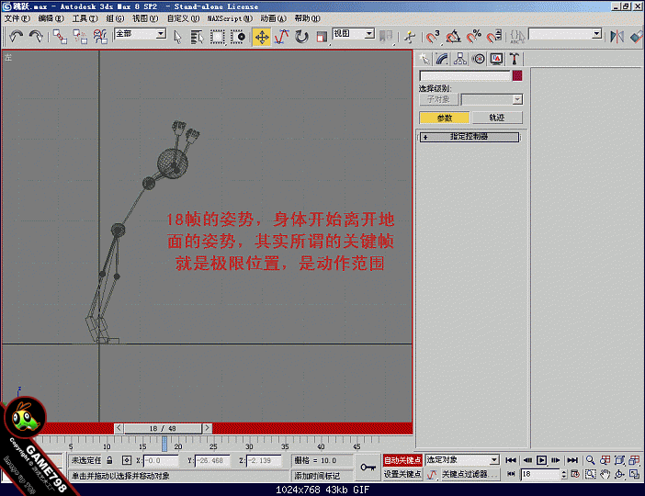This screenshot has width=645, height=496.
Task: Click the Play Animation button
Action: pyautogui.click(x=542, y=460)
